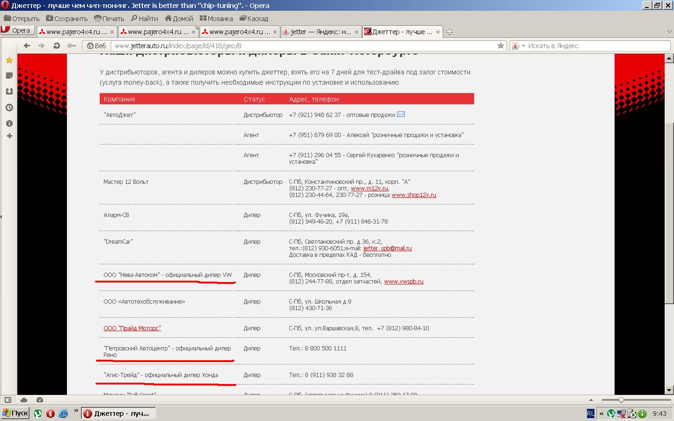
Task: Open the ООО "Прайд Моторс" link
Action: [132, 328]
